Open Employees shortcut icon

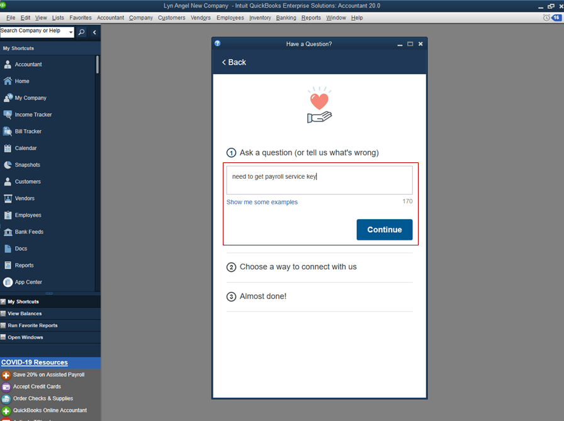tap(8, 215)
